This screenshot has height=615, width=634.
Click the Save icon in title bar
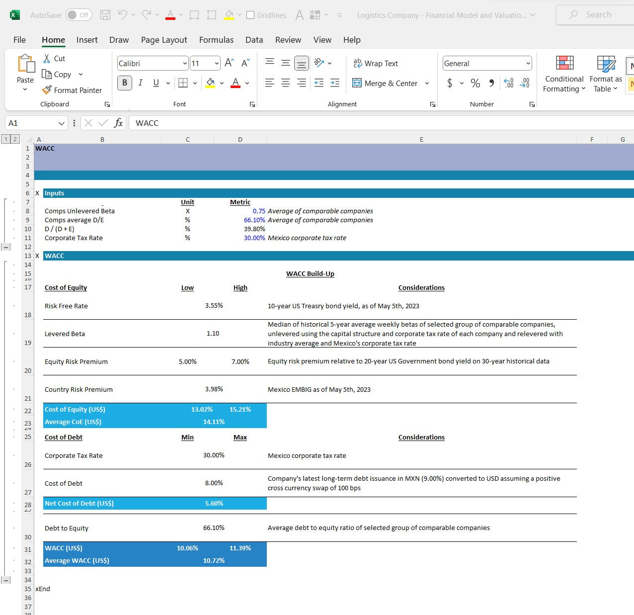[105, 15]
